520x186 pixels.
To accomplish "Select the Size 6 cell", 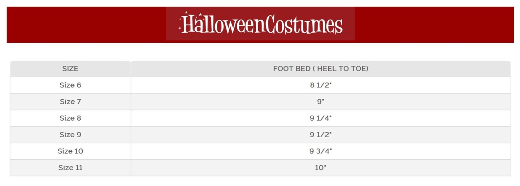I will point(70,85).
